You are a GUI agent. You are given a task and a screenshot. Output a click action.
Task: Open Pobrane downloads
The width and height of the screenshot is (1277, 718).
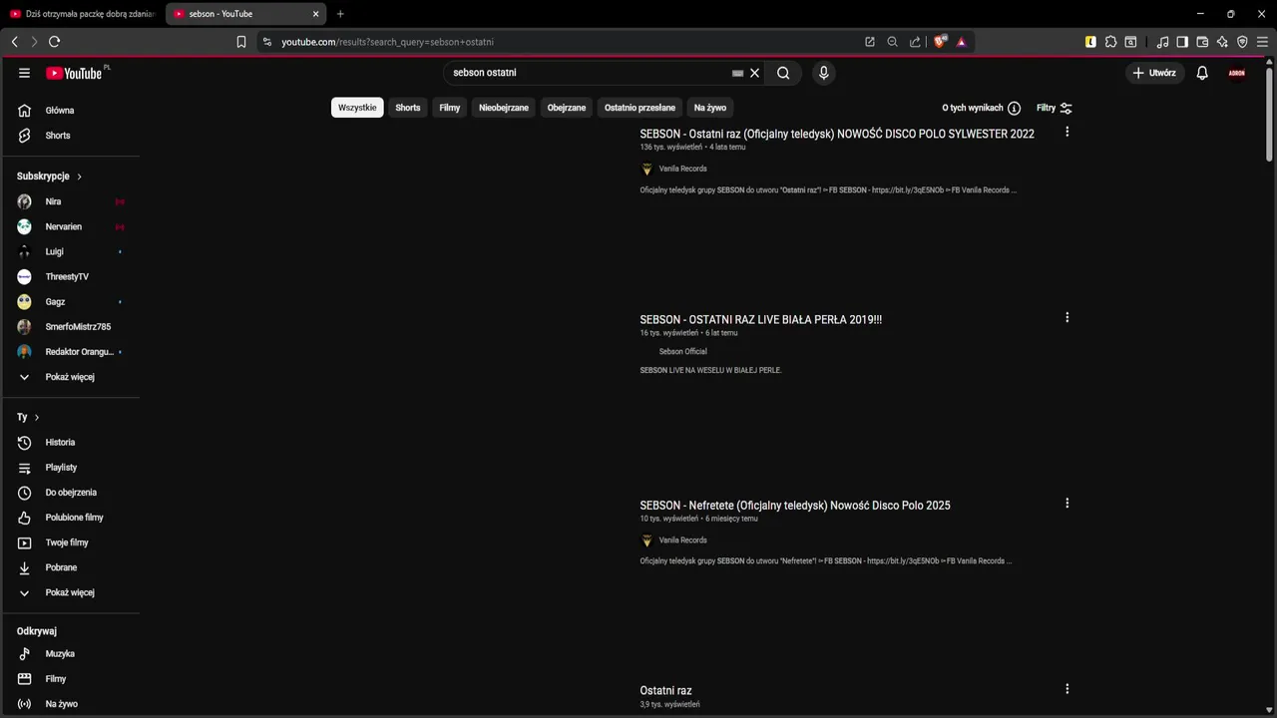(70, 567)
